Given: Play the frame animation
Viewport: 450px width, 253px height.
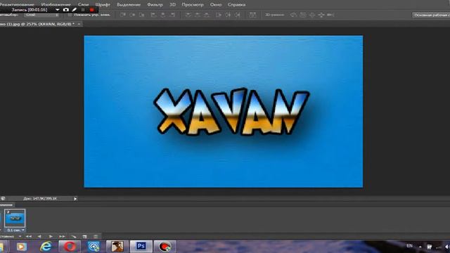Looking at the screenshot, I should pyautogui.click(x=51, y=237).
